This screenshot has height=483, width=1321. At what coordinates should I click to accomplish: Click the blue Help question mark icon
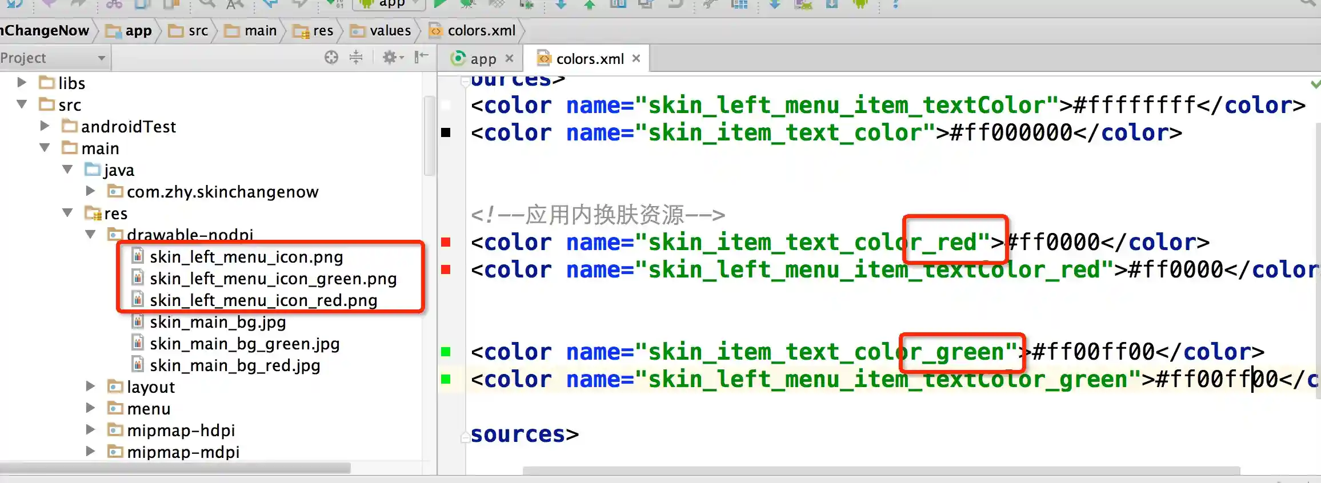tap(895, 4)
